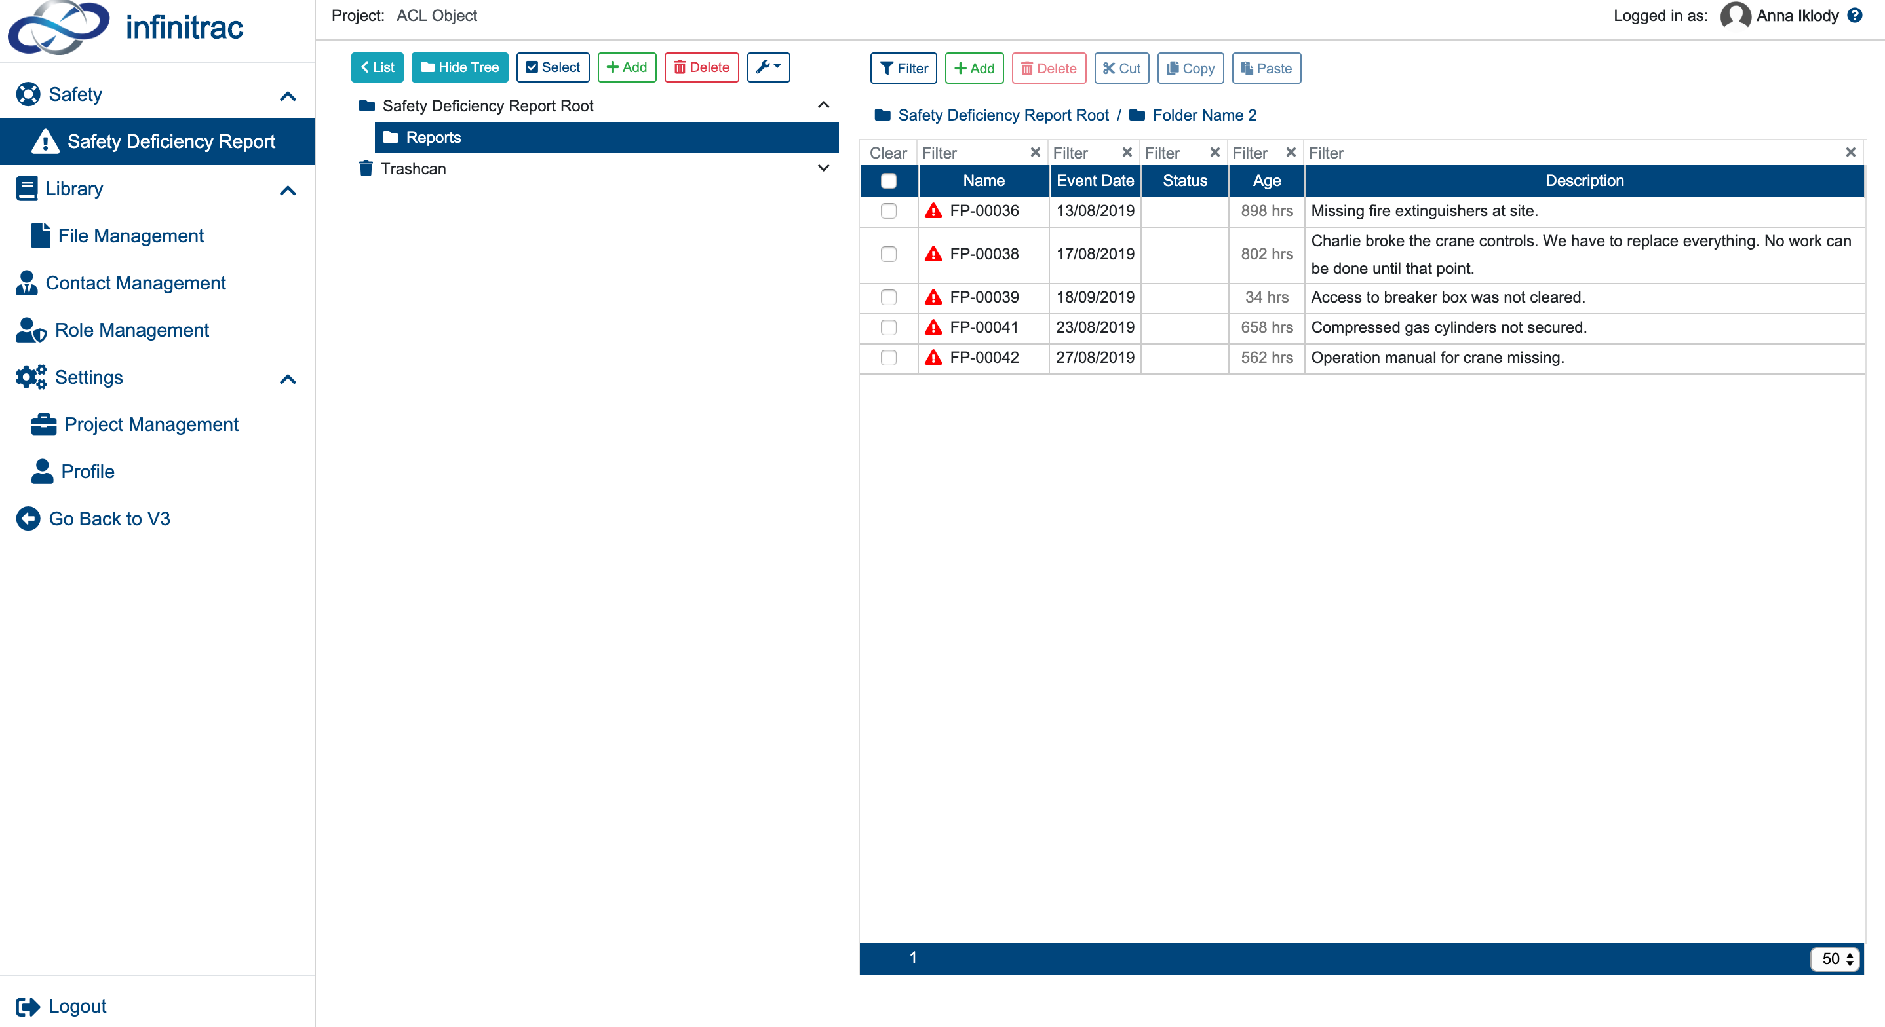This screenshot has height=1027, width=1885.
Task: Click the infinitrac logo
Action: click(x=125, y=28)
